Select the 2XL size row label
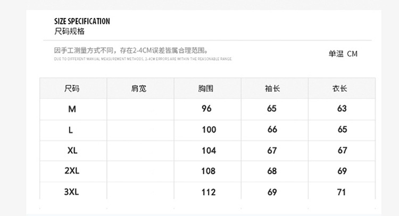The width and height of the screenshot is (399, 216). pos(72,171)
